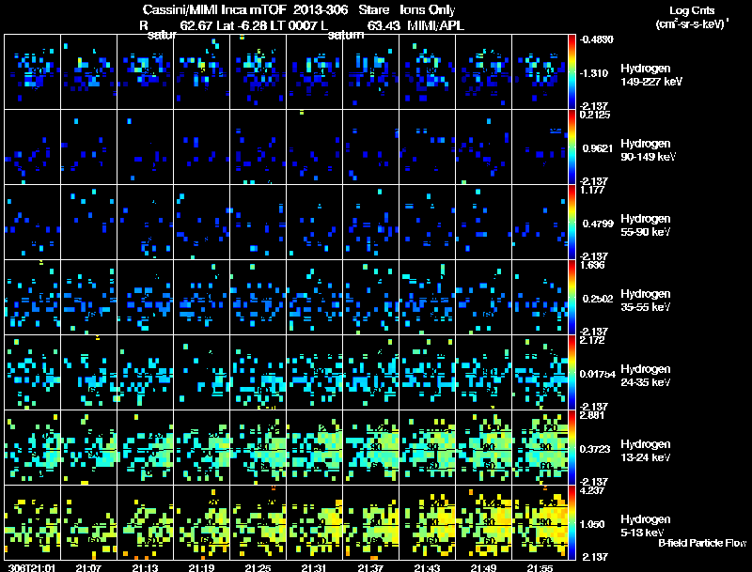Image resolution: width=752 pixels, height=572 pixels.
Task: Click the MIMI/APL credit text
Action: coord(435,25)
